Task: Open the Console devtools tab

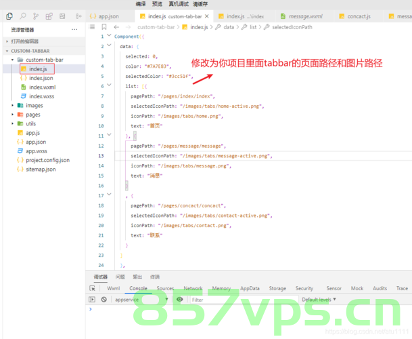Action: point(138,288)
